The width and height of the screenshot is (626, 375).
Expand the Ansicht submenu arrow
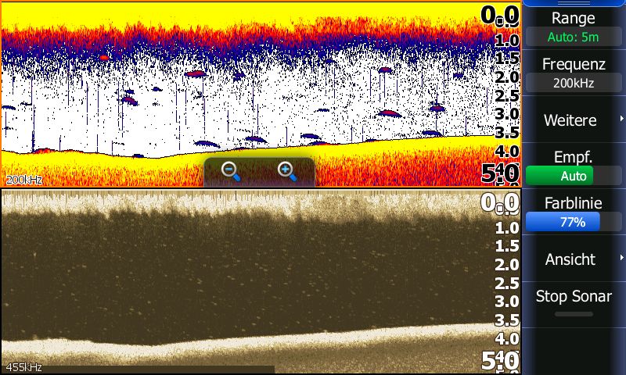[621, 258]
